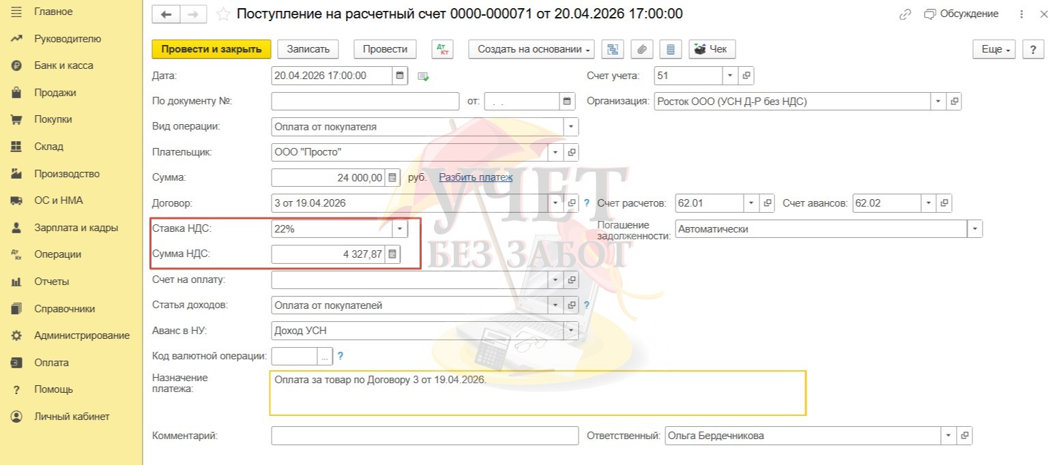Open the Организация Росток ООО card
Screen dimensions: 1059x465
tap(955, 102)
